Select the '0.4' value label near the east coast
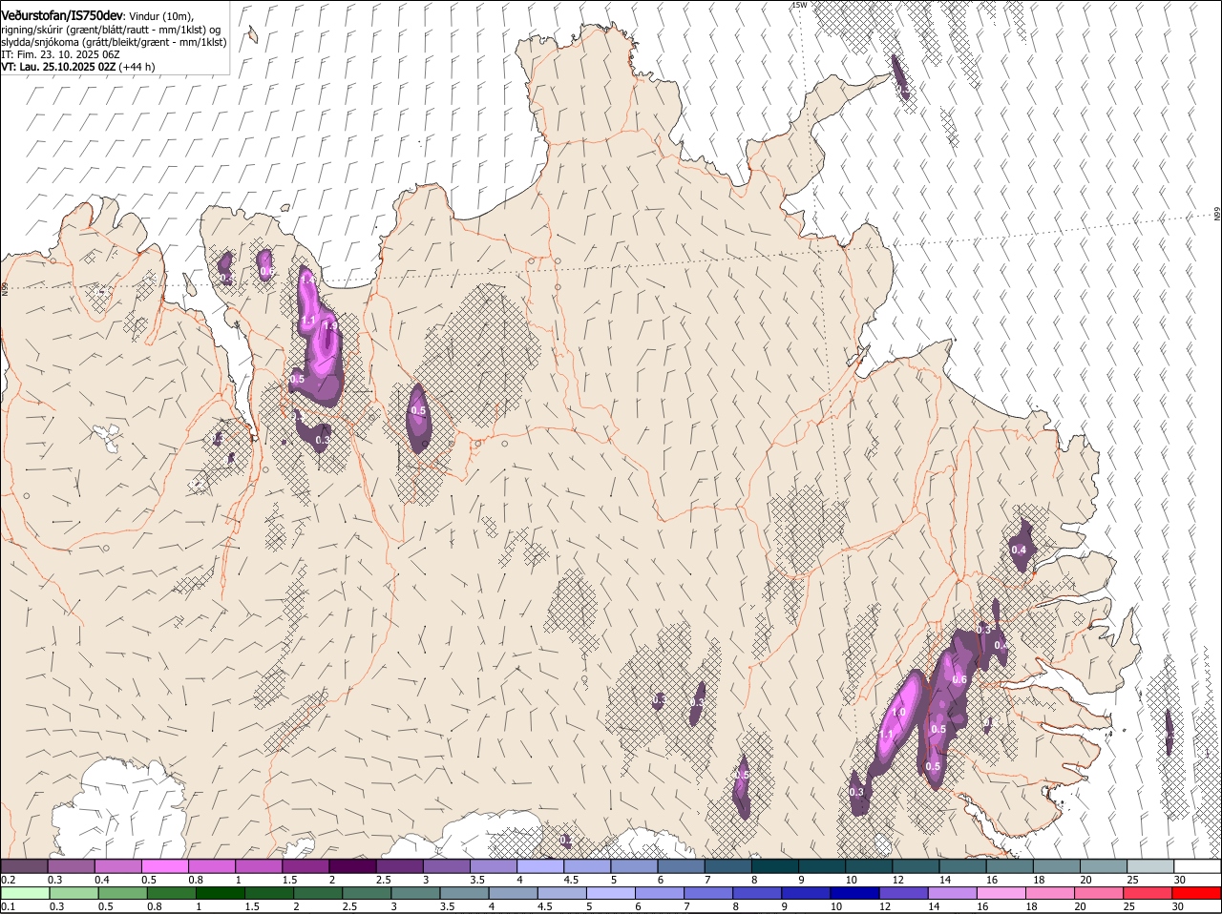 [x=1019, y=550]
